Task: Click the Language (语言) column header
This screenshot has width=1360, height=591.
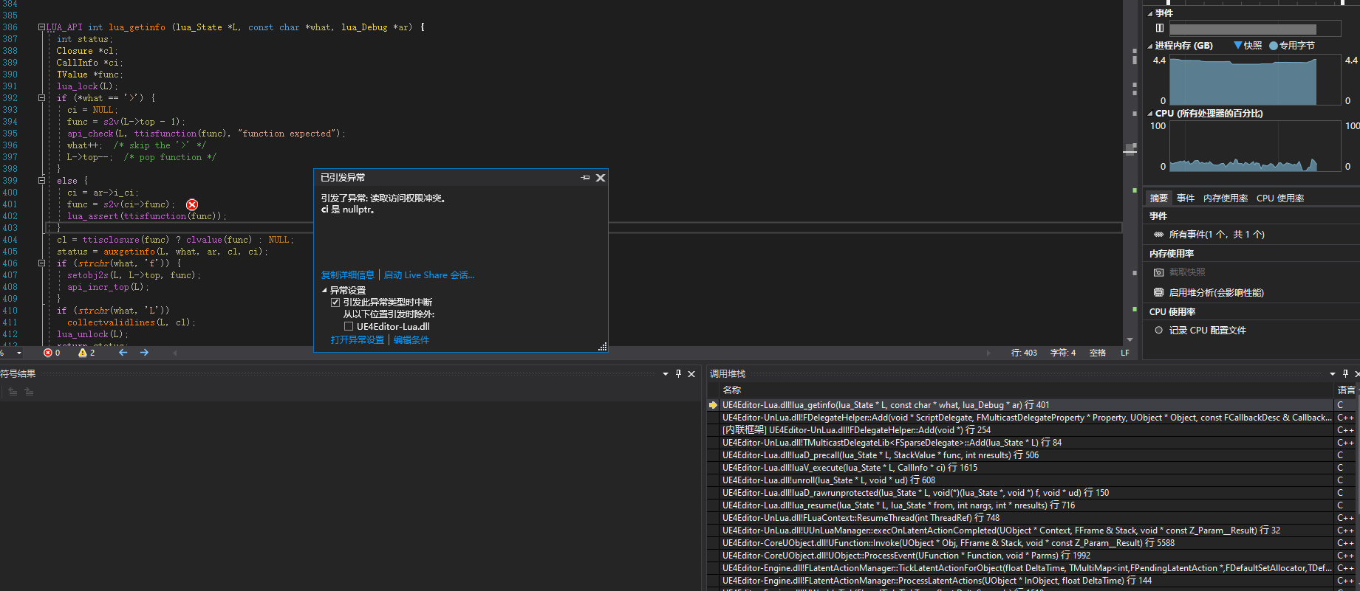Action: click(x=1347, y=390)
